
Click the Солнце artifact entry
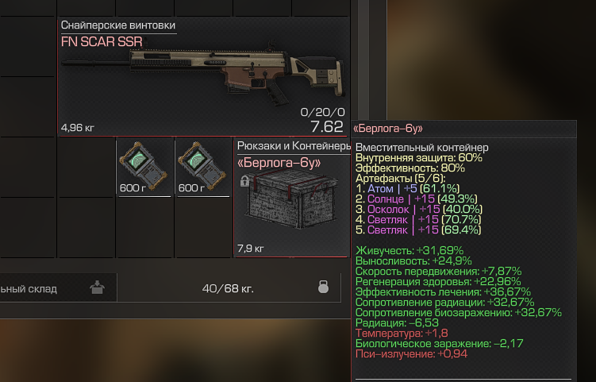tap(416, 199)
